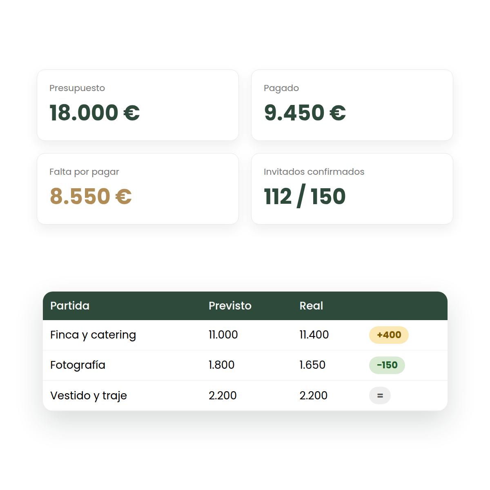Select the Vestido y traje row label
The height and width of the screenshot is (490, 490).
point(89,396)
